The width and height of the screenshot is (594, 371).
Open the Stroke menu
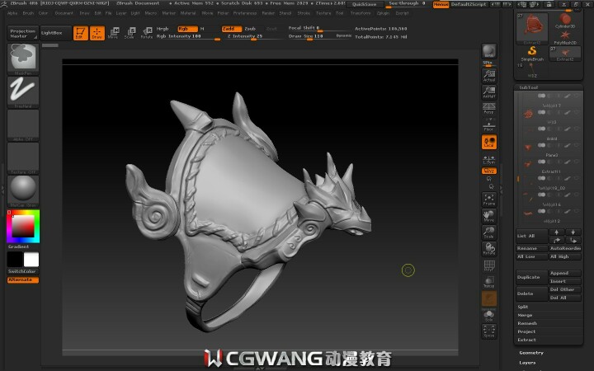click(304, 13)
